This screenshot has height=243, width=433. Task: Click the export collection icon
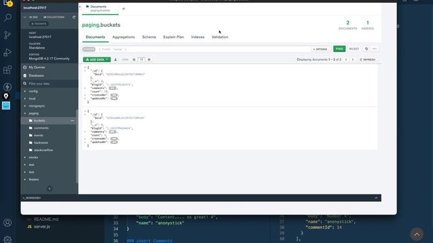point(116,59)
